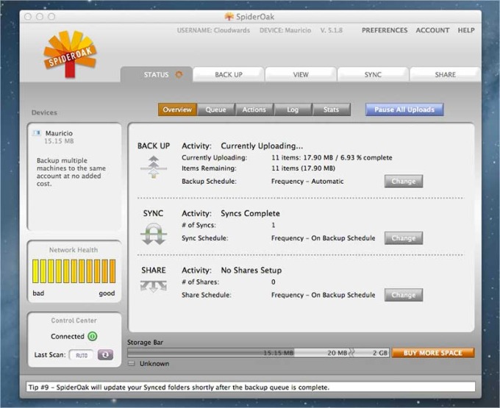Open the Help menu

tap(466, 30)
